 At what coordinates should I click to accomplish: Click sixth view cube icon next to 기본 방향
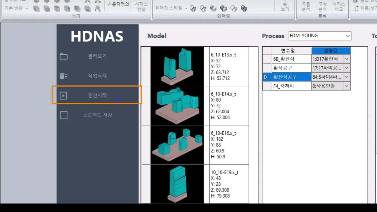87,9
